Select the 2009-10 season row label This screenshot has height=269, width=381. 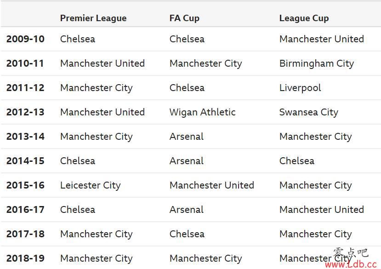click(25, 39)
